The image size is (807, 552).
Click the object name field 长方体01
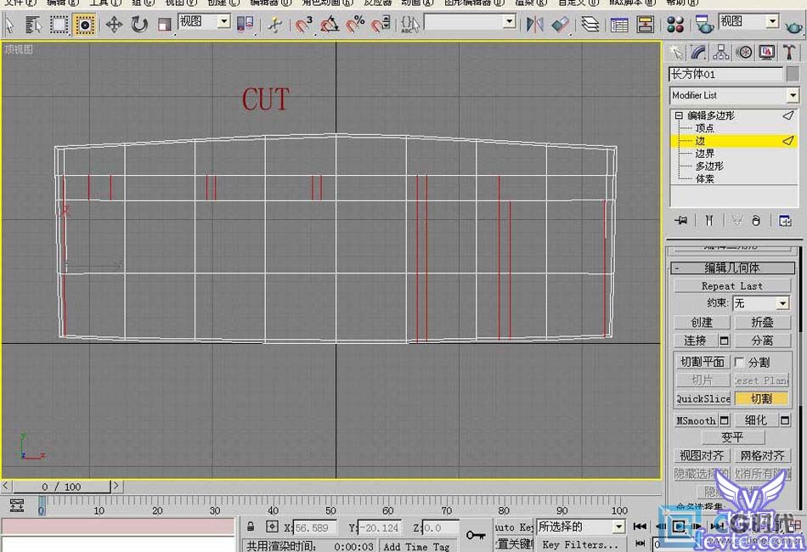pos(725,75)
